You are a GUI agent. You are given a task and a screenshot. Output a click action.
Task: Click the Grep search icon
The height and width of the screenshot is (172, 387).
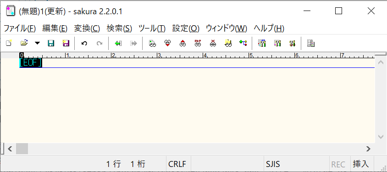point(228,44)
